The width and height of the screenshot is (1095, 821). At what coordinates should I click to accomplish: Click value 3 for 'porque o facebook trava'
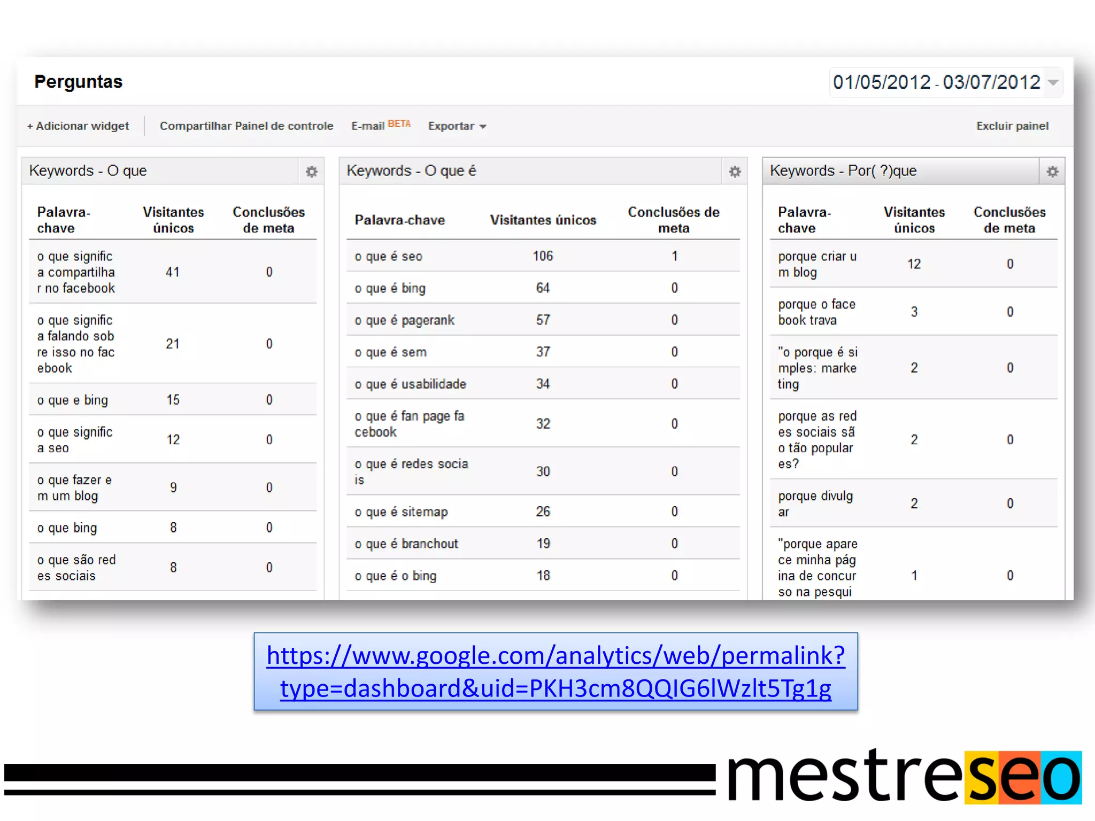coord(914,312)
